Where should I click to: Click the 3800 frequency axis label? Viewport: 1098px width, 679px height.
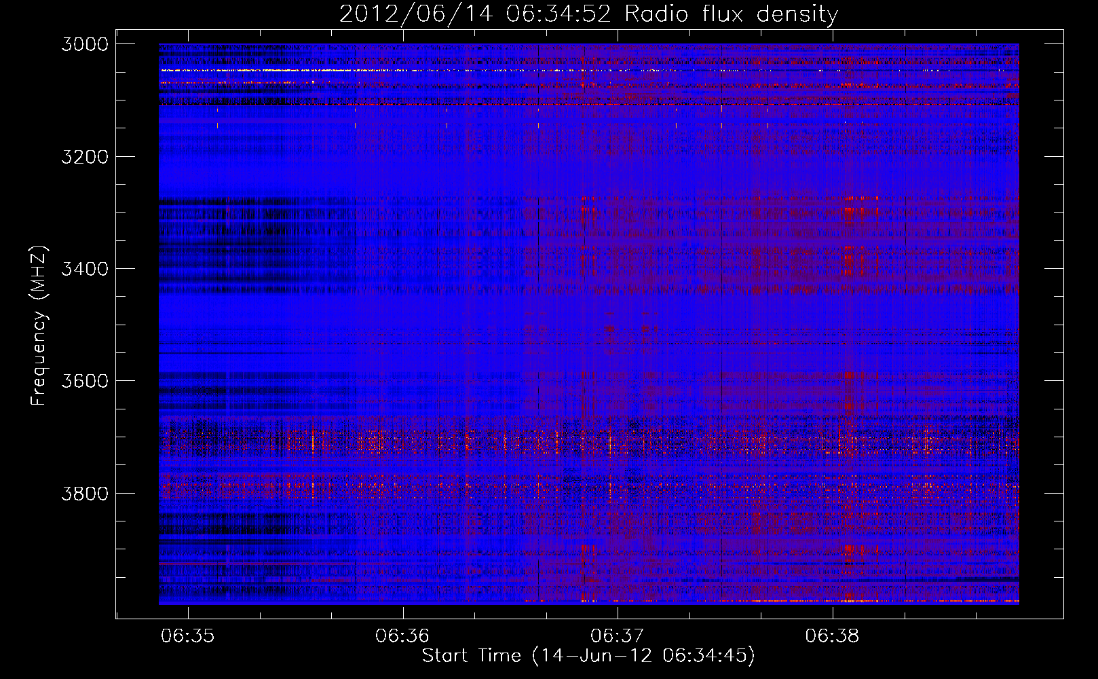click(x=85, y=493)
